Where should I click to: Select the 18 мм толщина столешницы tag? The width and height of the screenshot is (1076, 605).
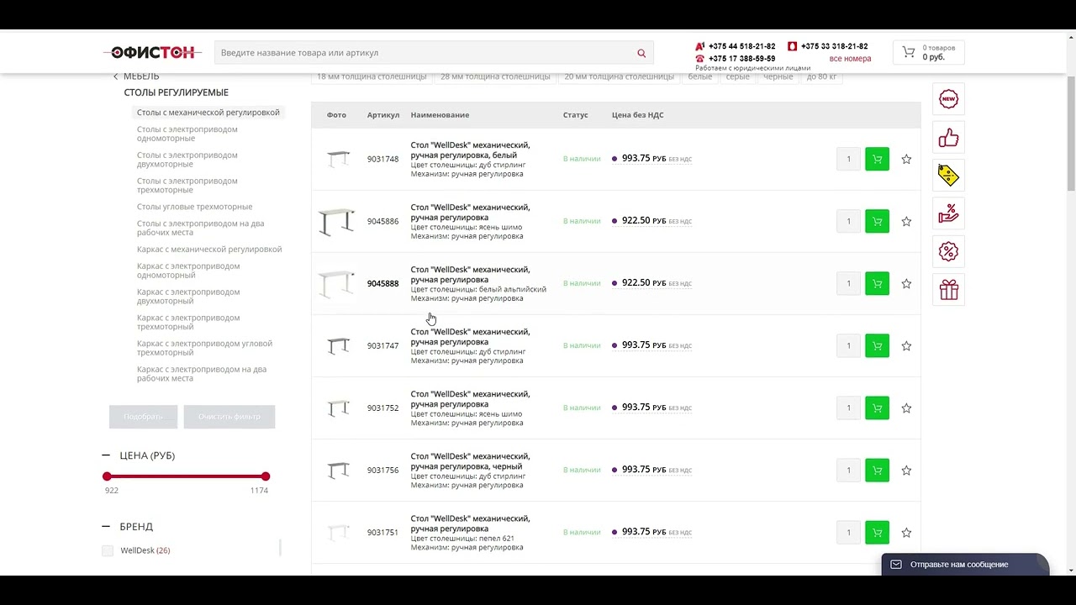(372, 76)
